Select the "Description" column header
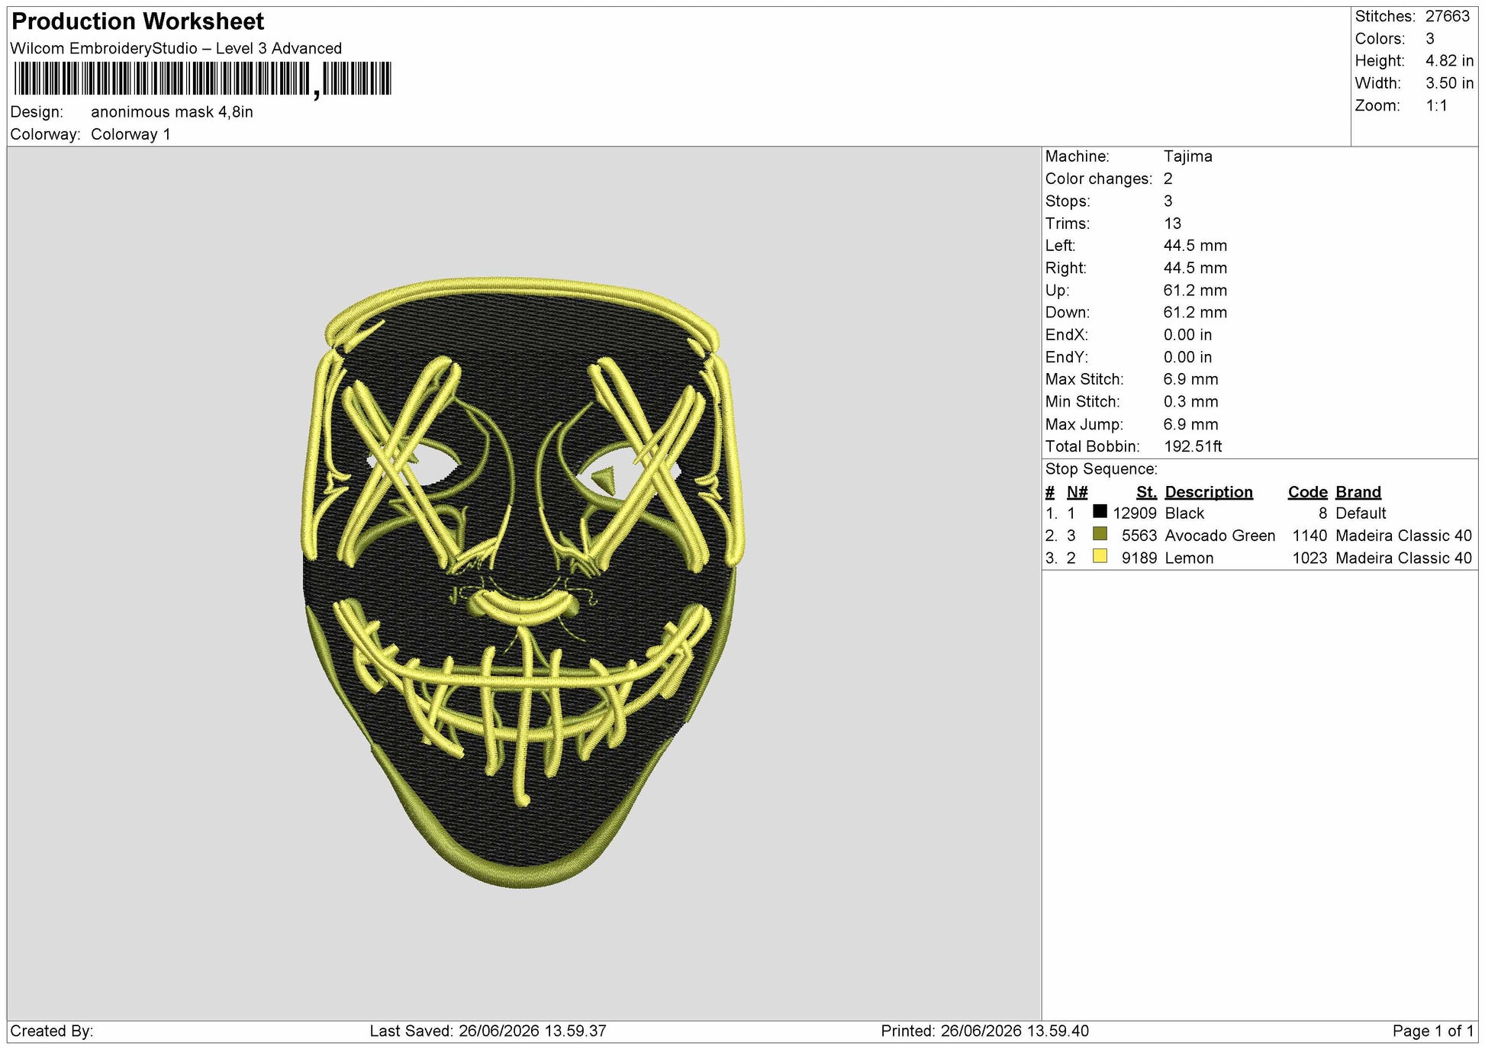This screenshot has height=1049, width=1485. 1209,492
